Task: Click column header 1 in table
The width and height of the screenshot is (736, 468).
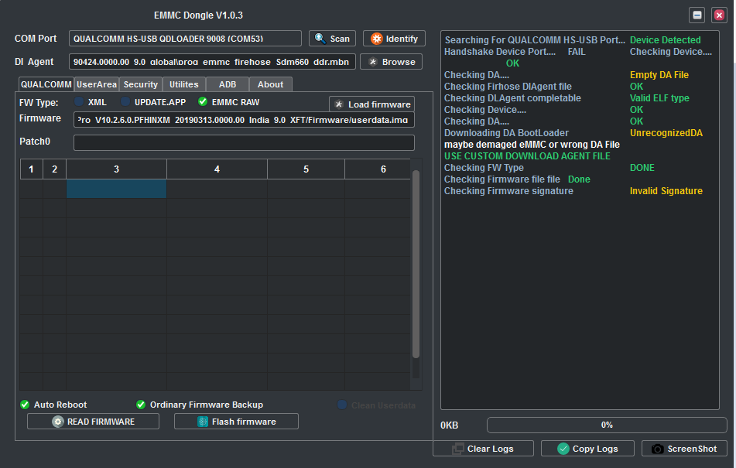Action: pos(32,169)
